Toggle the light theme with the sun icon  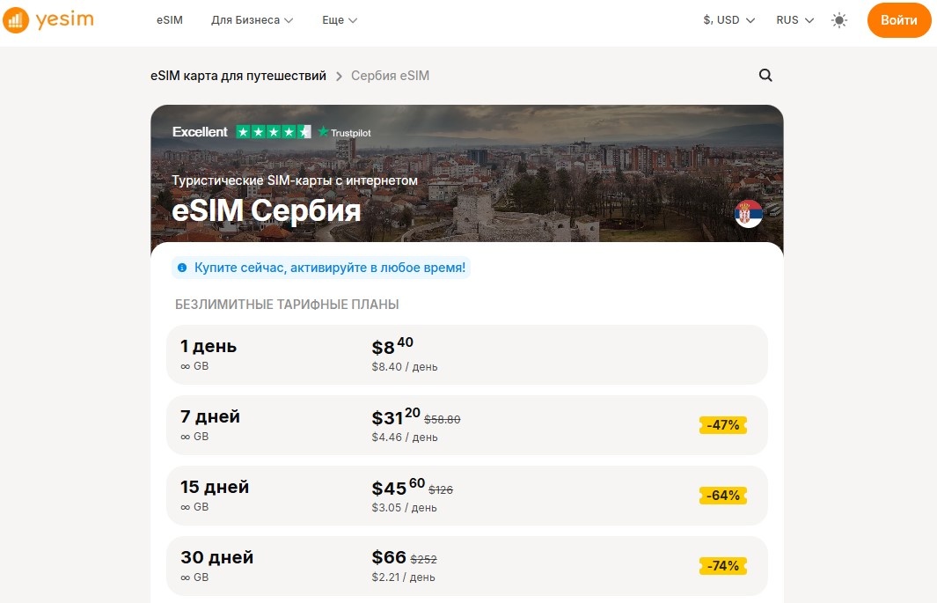pyautogui.click(x=838, y=19)
